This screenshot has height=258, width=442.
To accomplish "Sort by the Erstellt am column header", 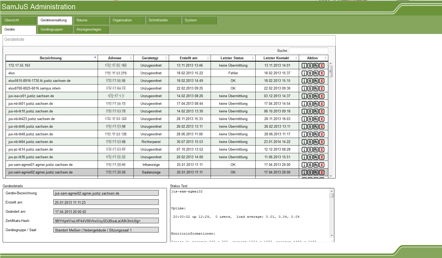I will pos(190,58).
